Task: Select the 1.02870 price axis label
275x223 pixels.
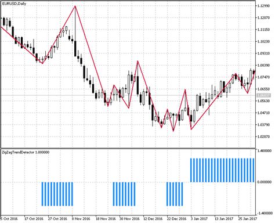Action: pos(264,136)
